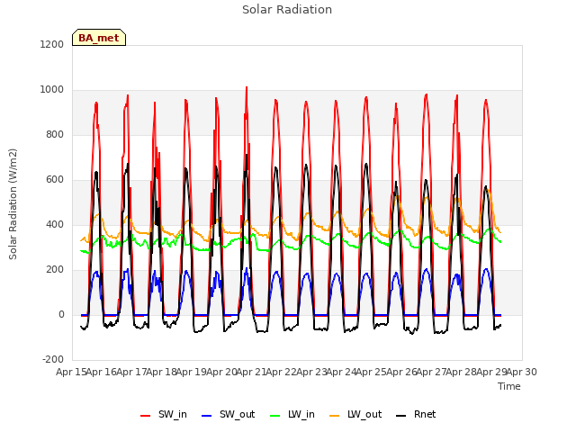Click the 600 y-axis tick label
The height and width of the screenshot is (432, 576).
click(55, 180)
